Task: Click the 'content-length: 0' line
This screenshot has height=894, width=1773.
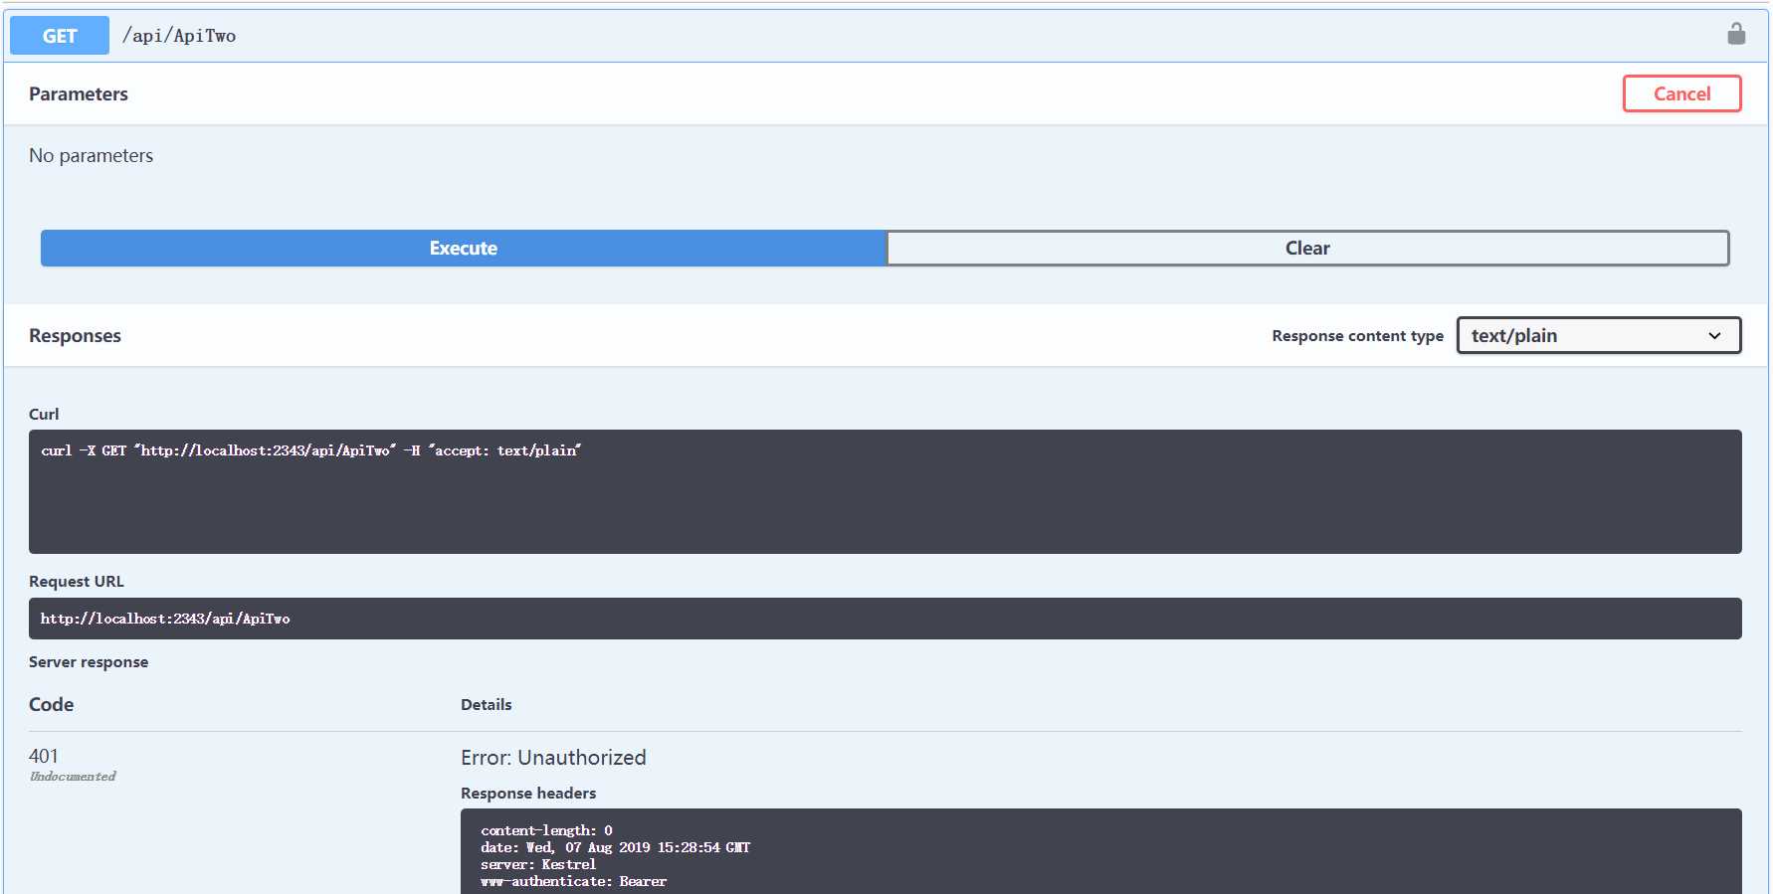Action: 547,831
